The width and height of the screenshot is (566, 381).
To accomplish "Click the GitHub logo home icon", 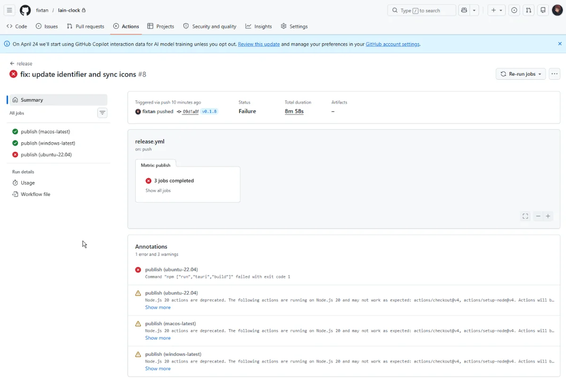I will pos(25,10).
